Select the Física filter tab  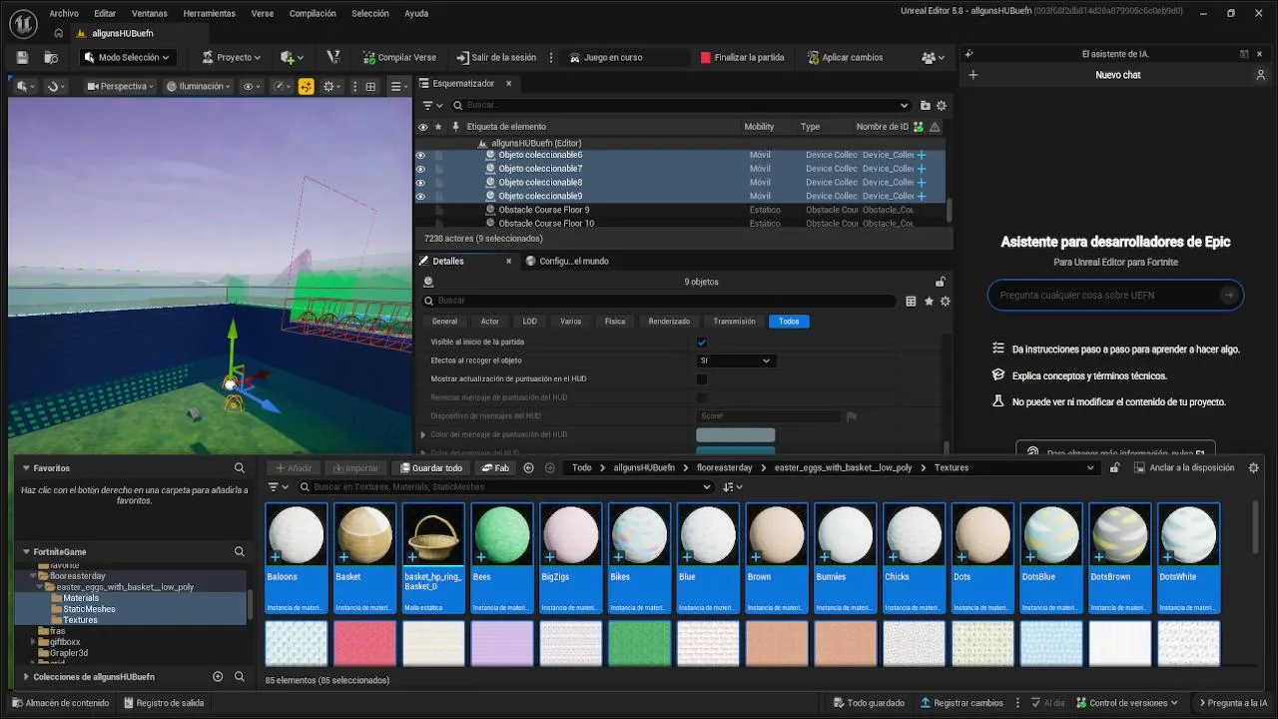click(615, 322)
